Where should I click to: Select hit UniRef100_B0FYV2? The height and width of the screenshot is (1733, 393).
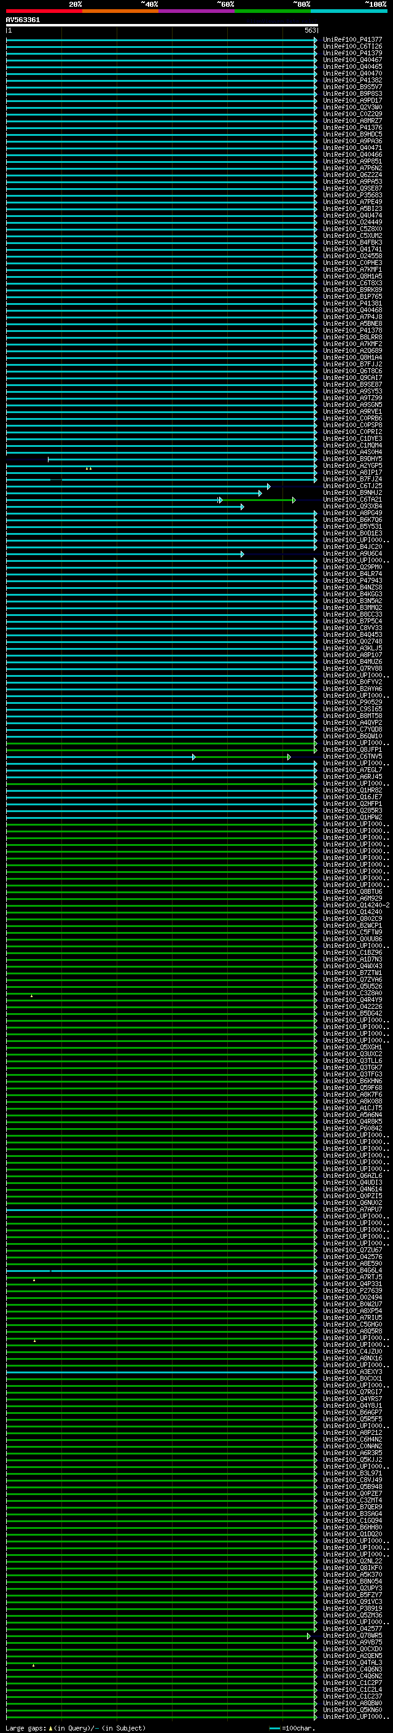click(x=352, y=682)
